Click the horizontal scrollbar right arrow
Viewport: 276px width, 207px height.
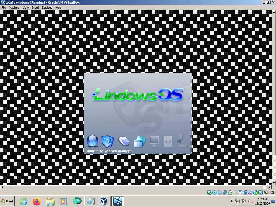pos(270,187)
